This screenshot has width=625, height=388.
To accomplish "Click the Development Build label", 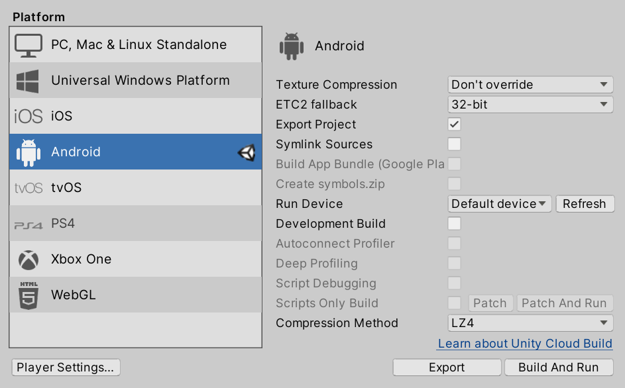I will tap(331, 224).
